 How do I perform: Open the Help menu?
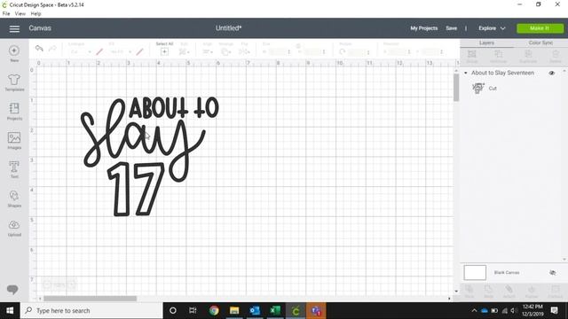click(x=35, y=14)
